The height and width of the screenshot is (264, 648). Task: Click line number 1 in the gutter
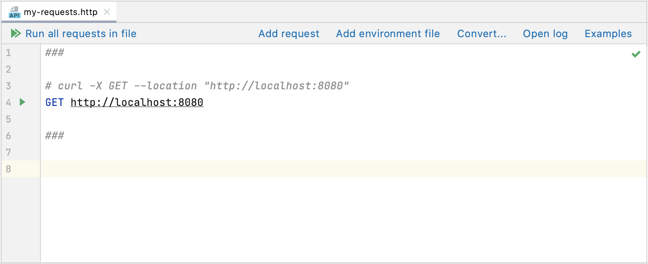(x=8, y=53)
